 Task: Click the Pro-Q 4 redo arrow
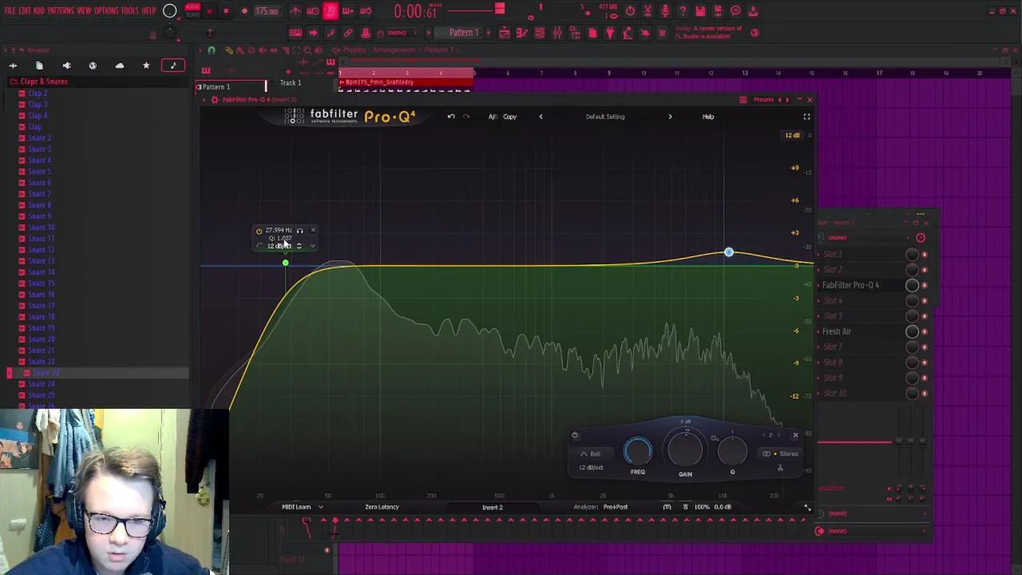click(466, 117)
